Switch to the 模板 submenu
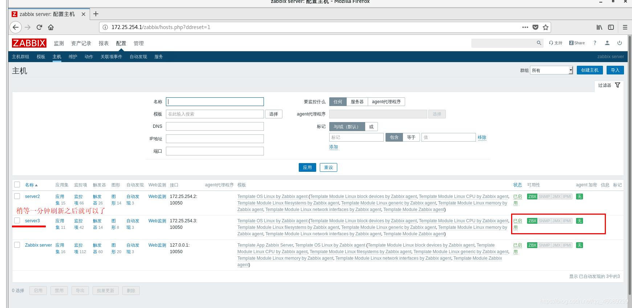The width and height of the screenshot is (632, 308). pyautogui.click(x=41, y=57)
